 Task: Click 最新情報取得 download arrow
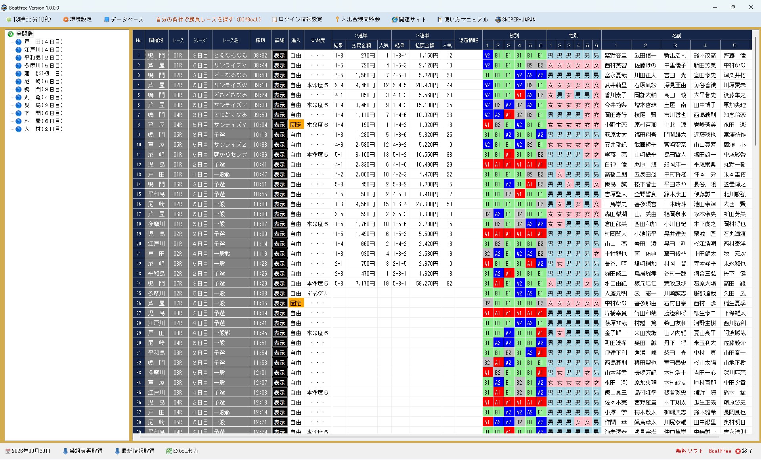pos(117,451)
